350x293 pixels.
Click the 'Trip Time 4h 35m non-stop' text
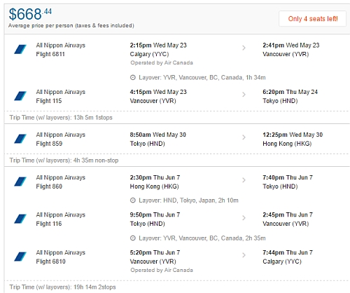coord(64,161)
